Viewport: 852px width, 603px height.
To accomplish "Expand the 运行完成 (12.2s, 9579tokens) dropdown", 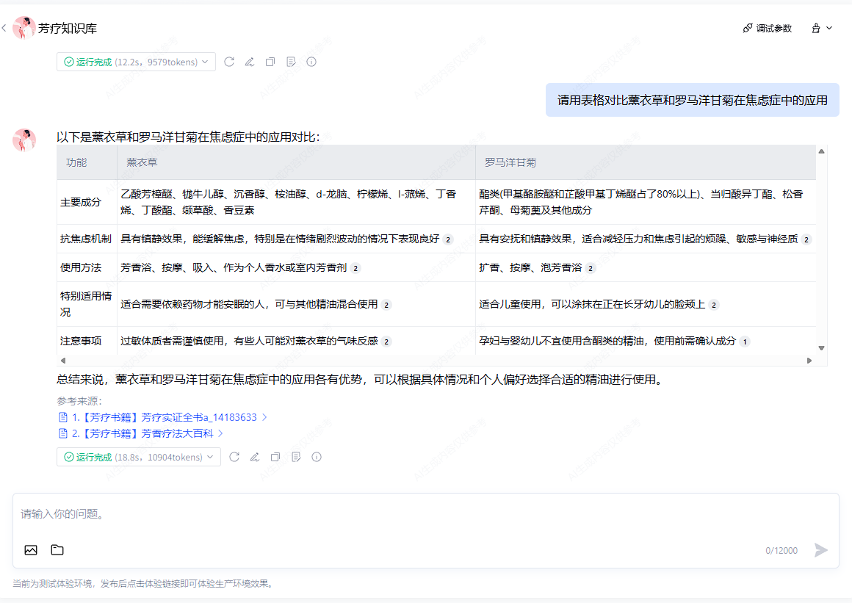I will pos(136,62).
